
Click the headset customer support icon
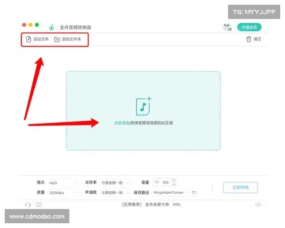(28, 205)
